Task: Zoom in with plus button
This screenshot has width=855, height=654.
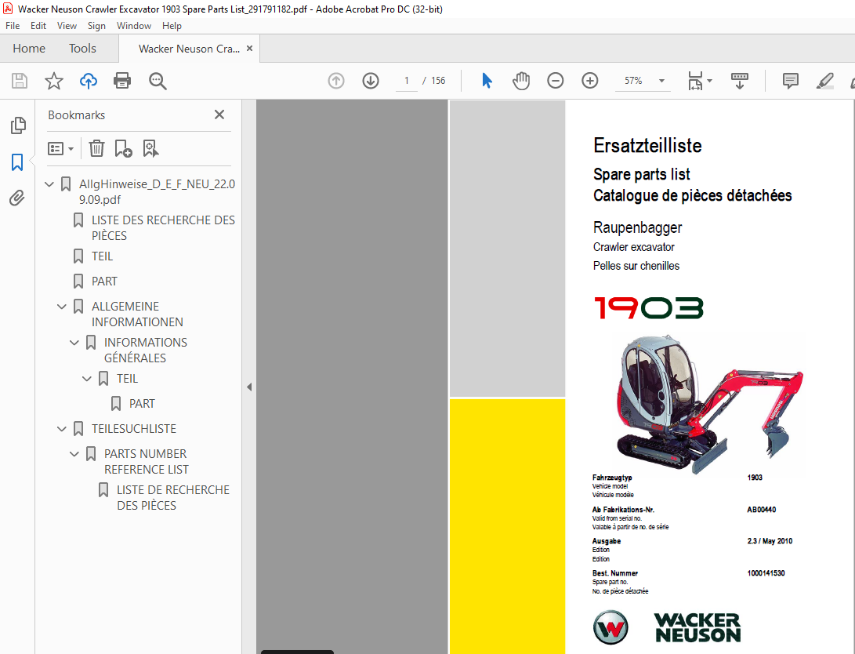Action: pyautogui.click(x=590, y=81)
